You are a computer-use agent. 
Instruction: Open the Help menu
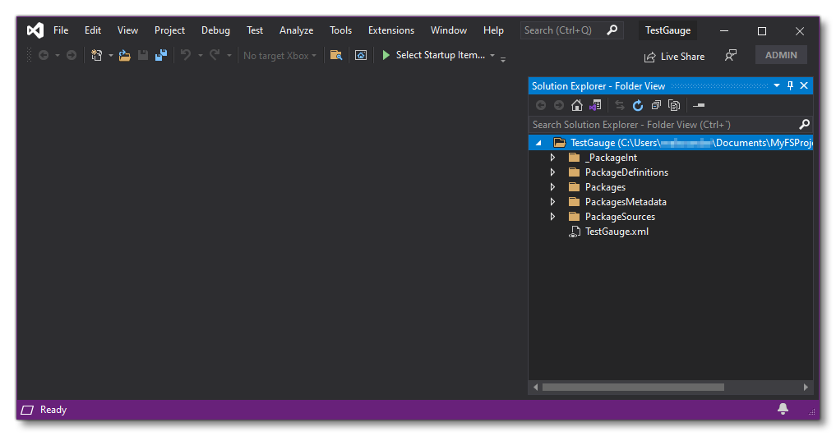click(x=493, y=30)
